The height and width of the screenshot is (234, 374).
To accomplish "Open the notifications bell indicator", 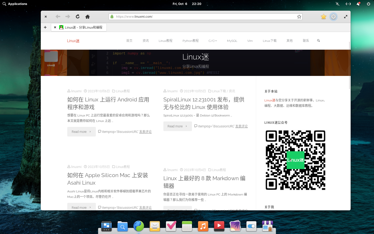I will 358,4.
